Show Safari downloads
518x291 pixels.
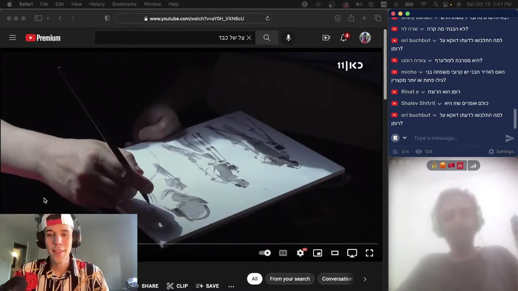[338, 18]
